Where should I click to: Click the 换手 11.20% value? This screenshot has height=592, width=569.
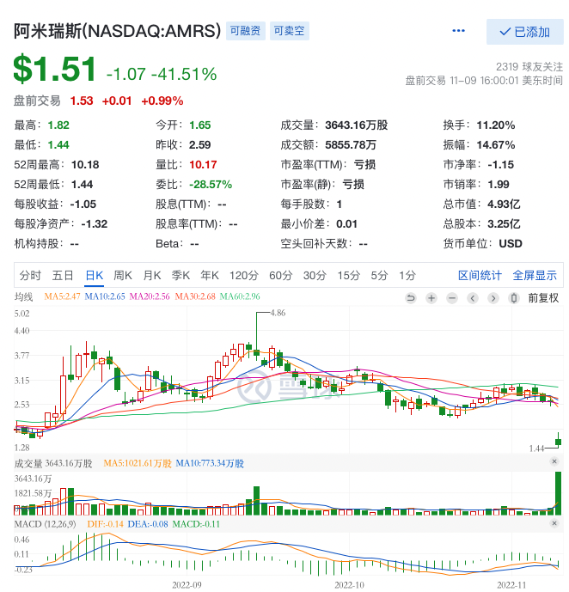click(496, 125)
